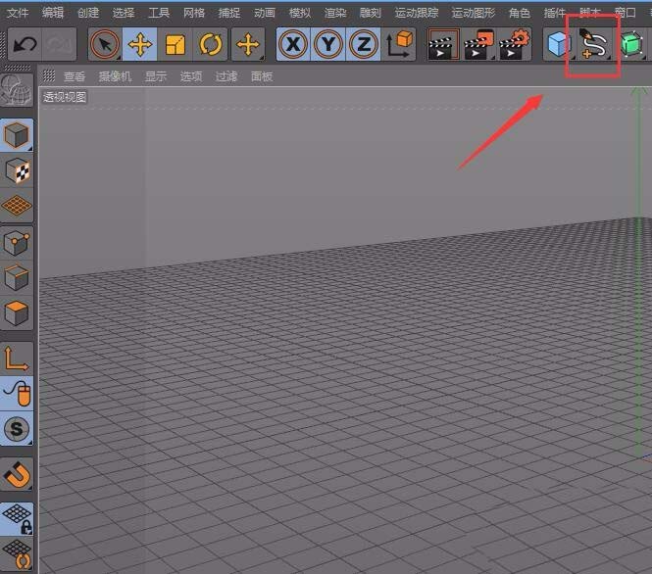Screen dimensions: 652x574
Task: Click the 透视视图 viewport label
Action: tap(65, 97)
